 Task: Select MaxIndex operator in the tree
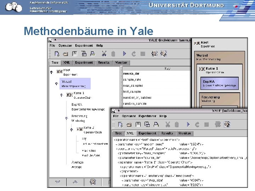[91, 153]
